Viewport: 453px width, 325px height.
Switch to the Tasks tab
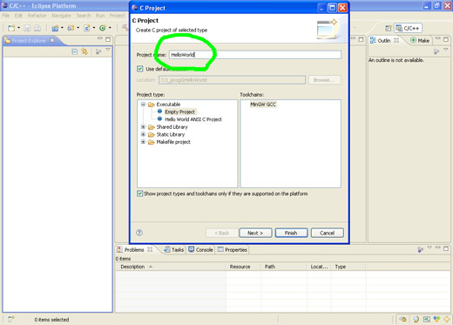tap(174, 250)
